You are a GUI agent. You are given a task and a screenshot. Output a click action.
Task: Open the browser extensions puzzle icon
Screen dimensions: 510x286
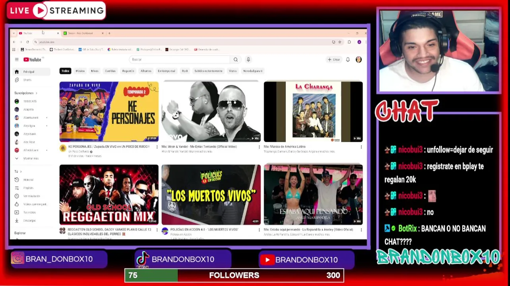pyautogui.click(x=349, y=42)
